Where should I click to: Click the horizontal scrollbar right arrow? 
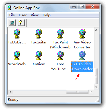coord(91,92)
